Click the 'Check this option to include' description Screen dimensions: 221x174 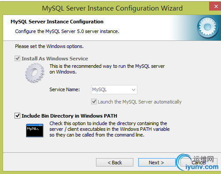coord(110,129)
